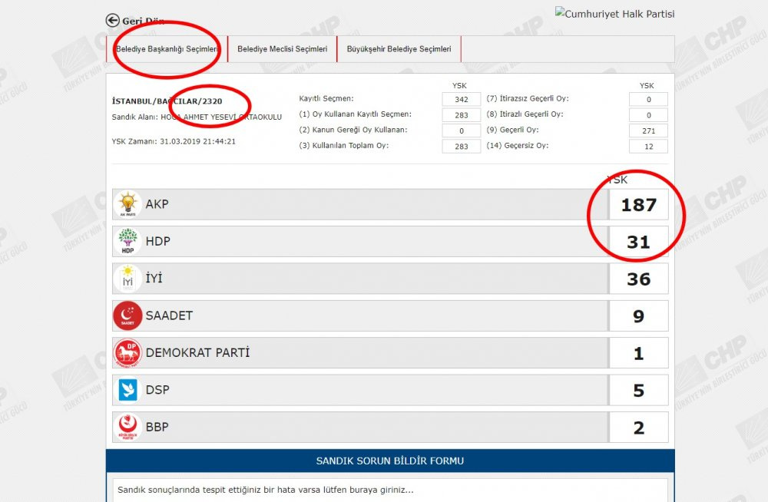Click the HDP vote count 31

pos(639,242)
